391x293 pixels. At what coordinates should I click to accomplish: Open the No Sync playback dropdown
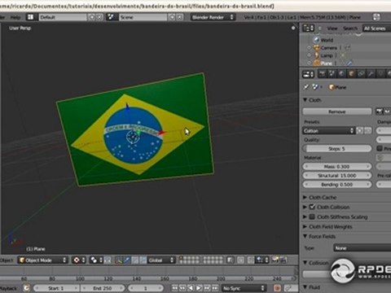point(244,288)
